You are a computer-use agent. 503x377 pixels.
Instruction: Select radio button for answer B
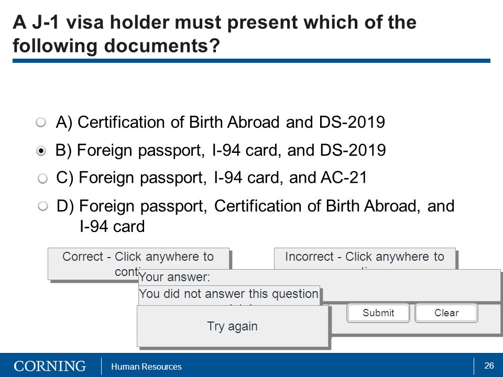tap(41, 150)
